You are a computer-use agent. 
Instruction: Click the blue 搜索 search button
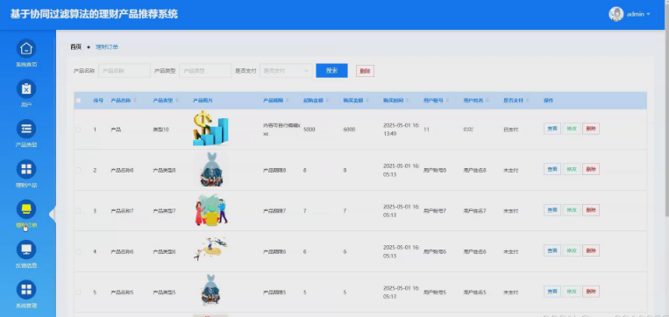pos(331,71)
